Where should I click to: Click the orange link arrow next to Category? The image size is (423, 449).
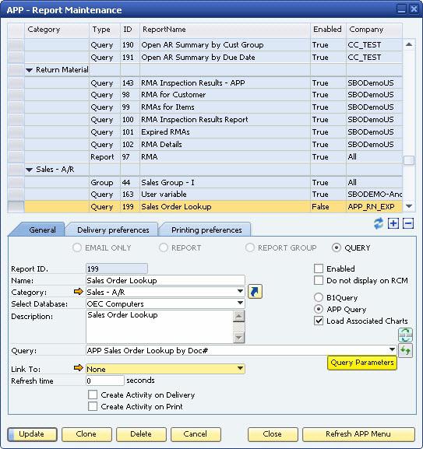tap(78, 292)
